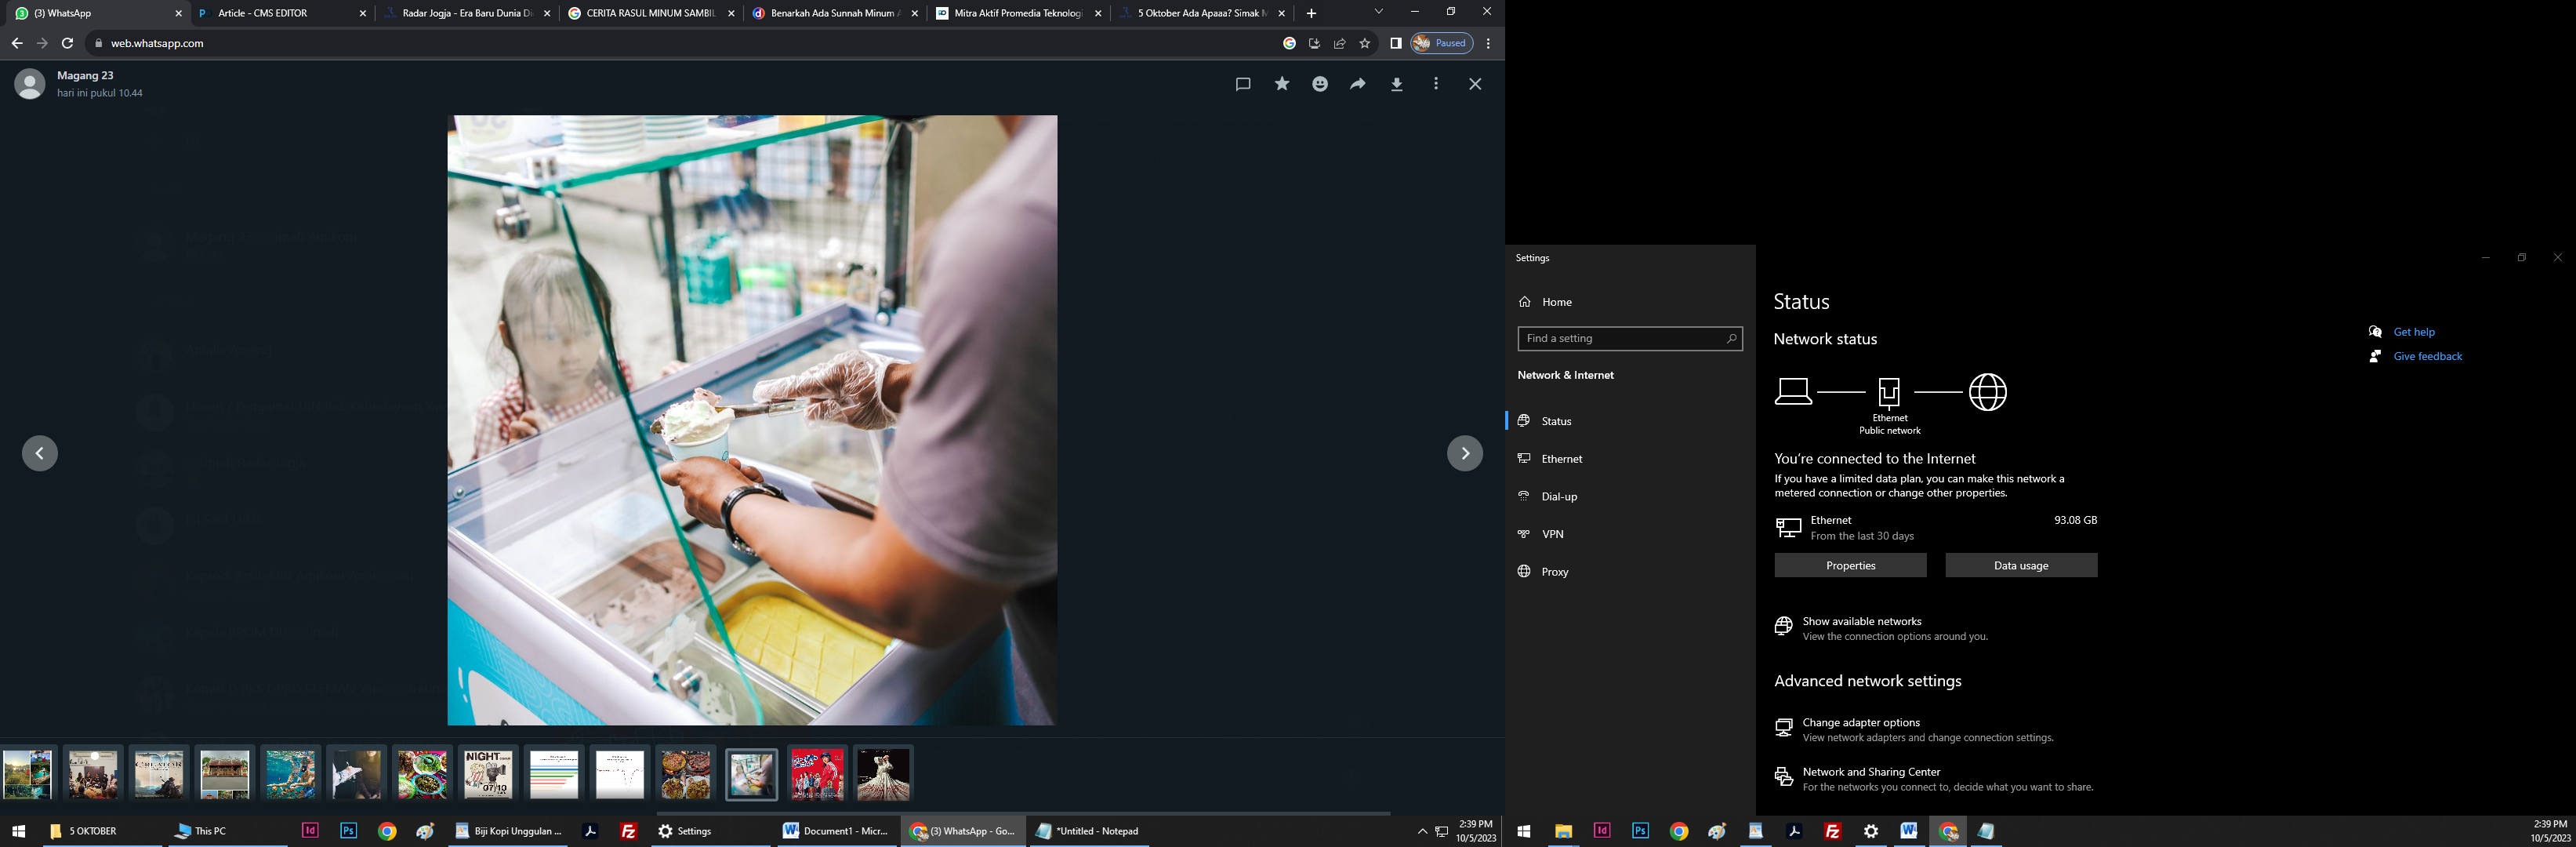Viewport: 2576px width, 847px height.
Task: Star this photo in WhatsApp viewer
Action: pyautogui.click(x=1282, y=84)
